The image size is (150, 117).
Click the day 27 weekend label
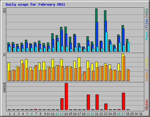tap(123, 114)
